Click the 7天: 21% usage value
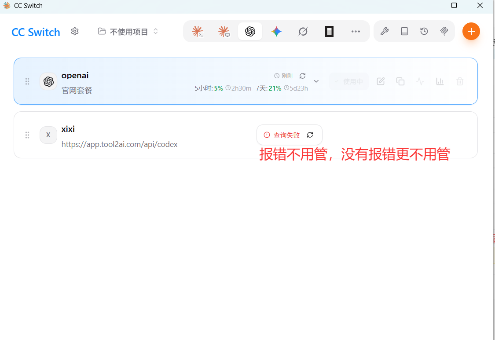 pyautogui.click(x=268, y=88)
